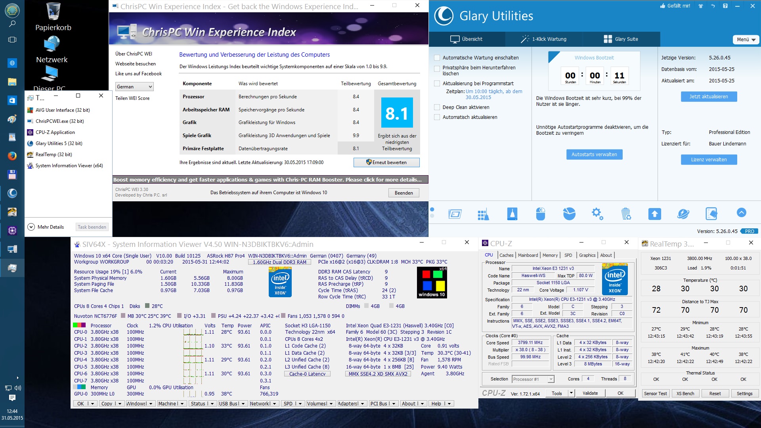Open the mouse context menu manager icon
761x428 pixels.
[540, 214]
